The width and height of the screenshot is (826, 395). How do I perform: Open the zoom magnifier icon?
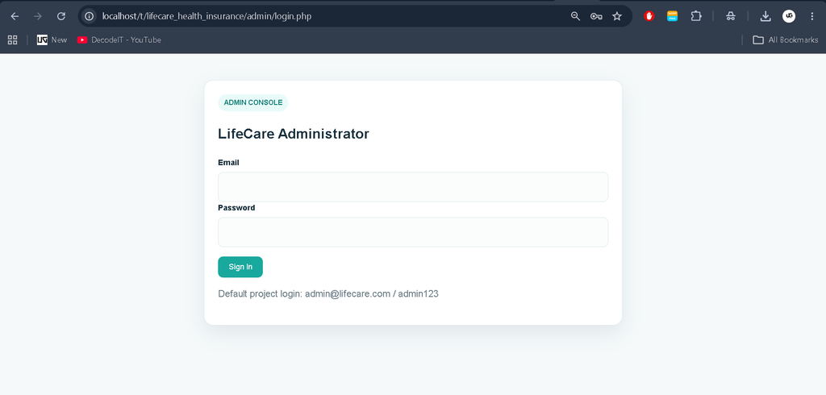(x=575, y=16)
